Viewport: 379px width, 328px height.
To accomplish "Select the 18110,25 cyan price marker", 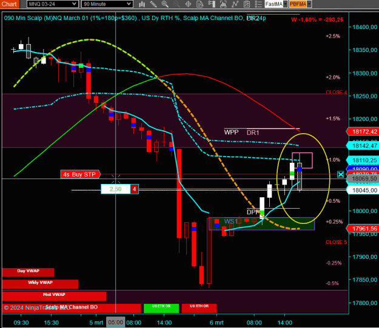I will 363,160.
